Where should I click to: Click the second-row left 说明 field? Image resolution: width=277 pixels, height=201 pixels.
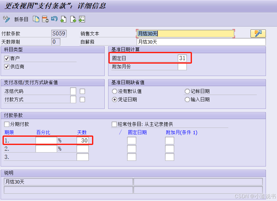[68, 190]
